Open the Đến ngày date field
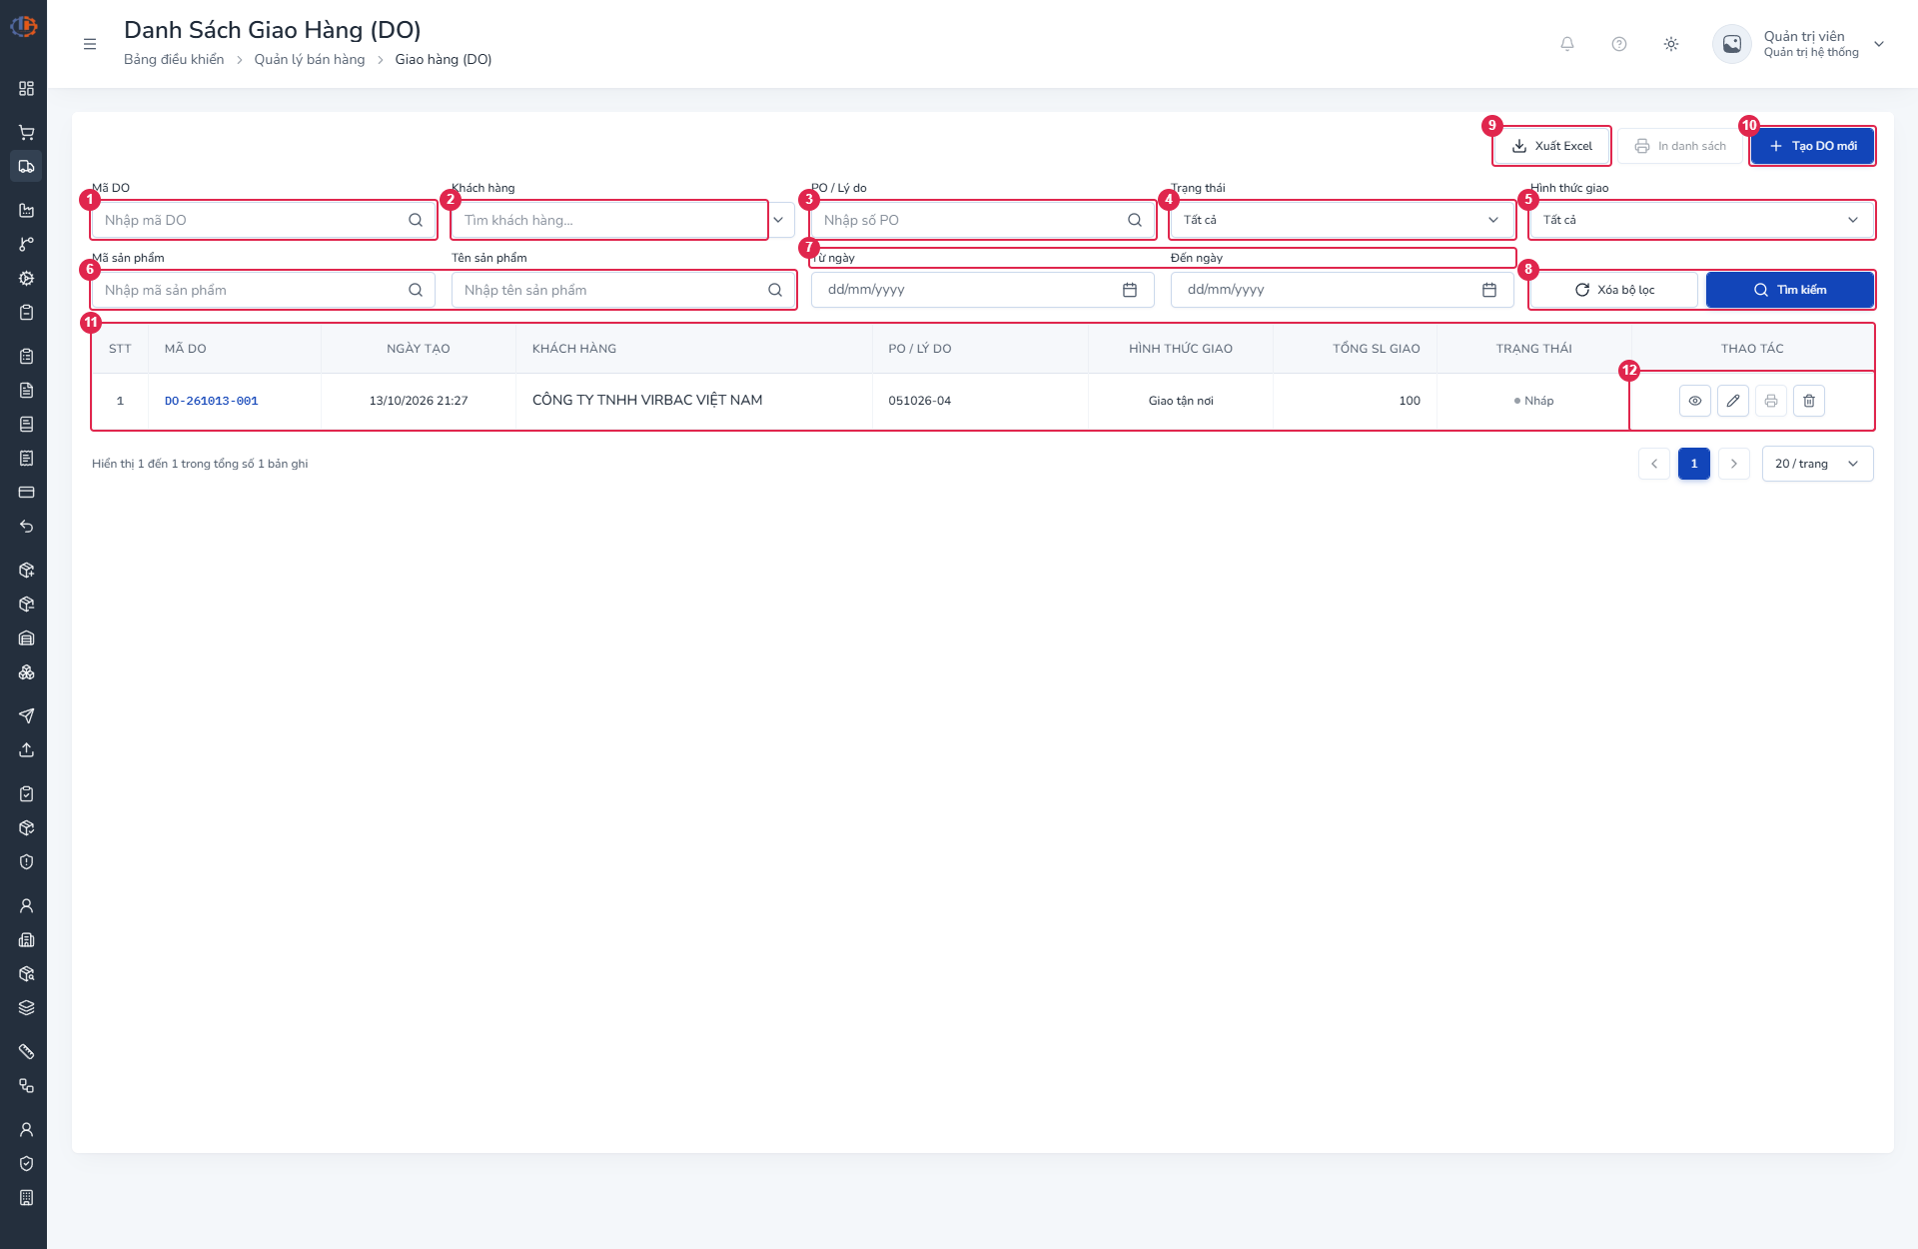The image size is (1918, 1249). pos(1342,290)
